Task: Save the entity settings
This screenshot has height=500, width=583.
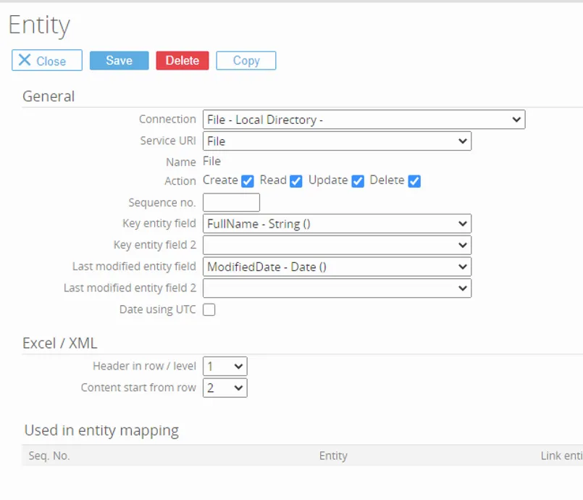Action: pyautogui.click(x=119, y=61)
